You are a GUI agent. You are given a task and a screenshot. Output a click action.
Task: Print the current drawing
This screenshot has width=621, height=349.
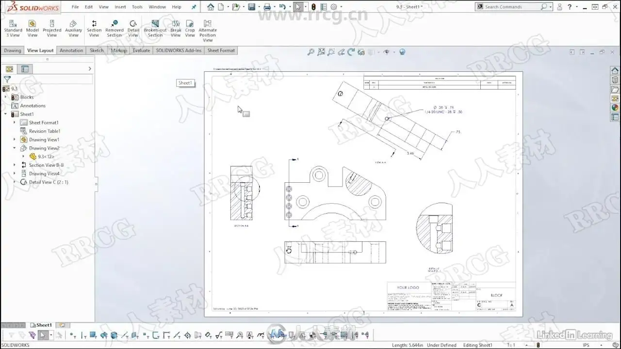(267, 7)
